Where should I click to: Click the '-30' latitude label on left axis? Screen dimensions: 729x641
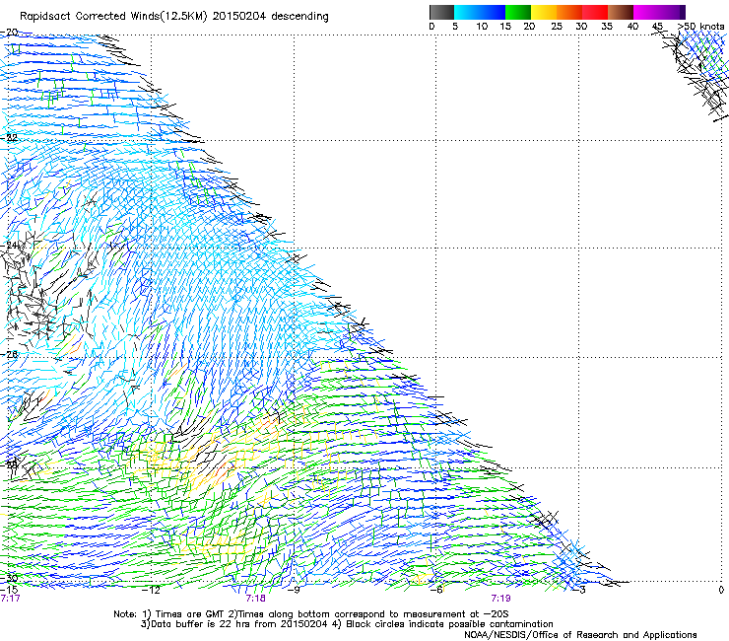[9, 579]
